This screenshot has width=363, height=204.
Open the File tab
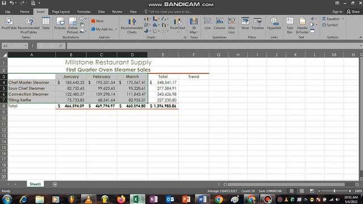click(x=7, y=11)
